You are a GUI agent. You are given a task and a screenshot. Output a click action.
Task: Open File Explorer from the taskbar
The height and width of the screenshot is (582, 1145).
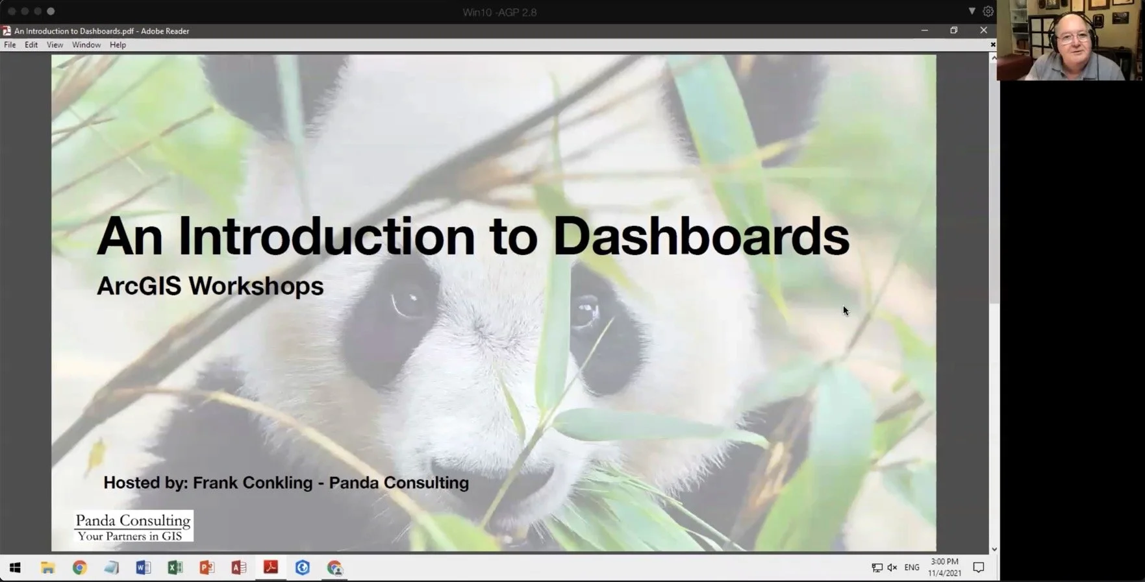[47, 568]
